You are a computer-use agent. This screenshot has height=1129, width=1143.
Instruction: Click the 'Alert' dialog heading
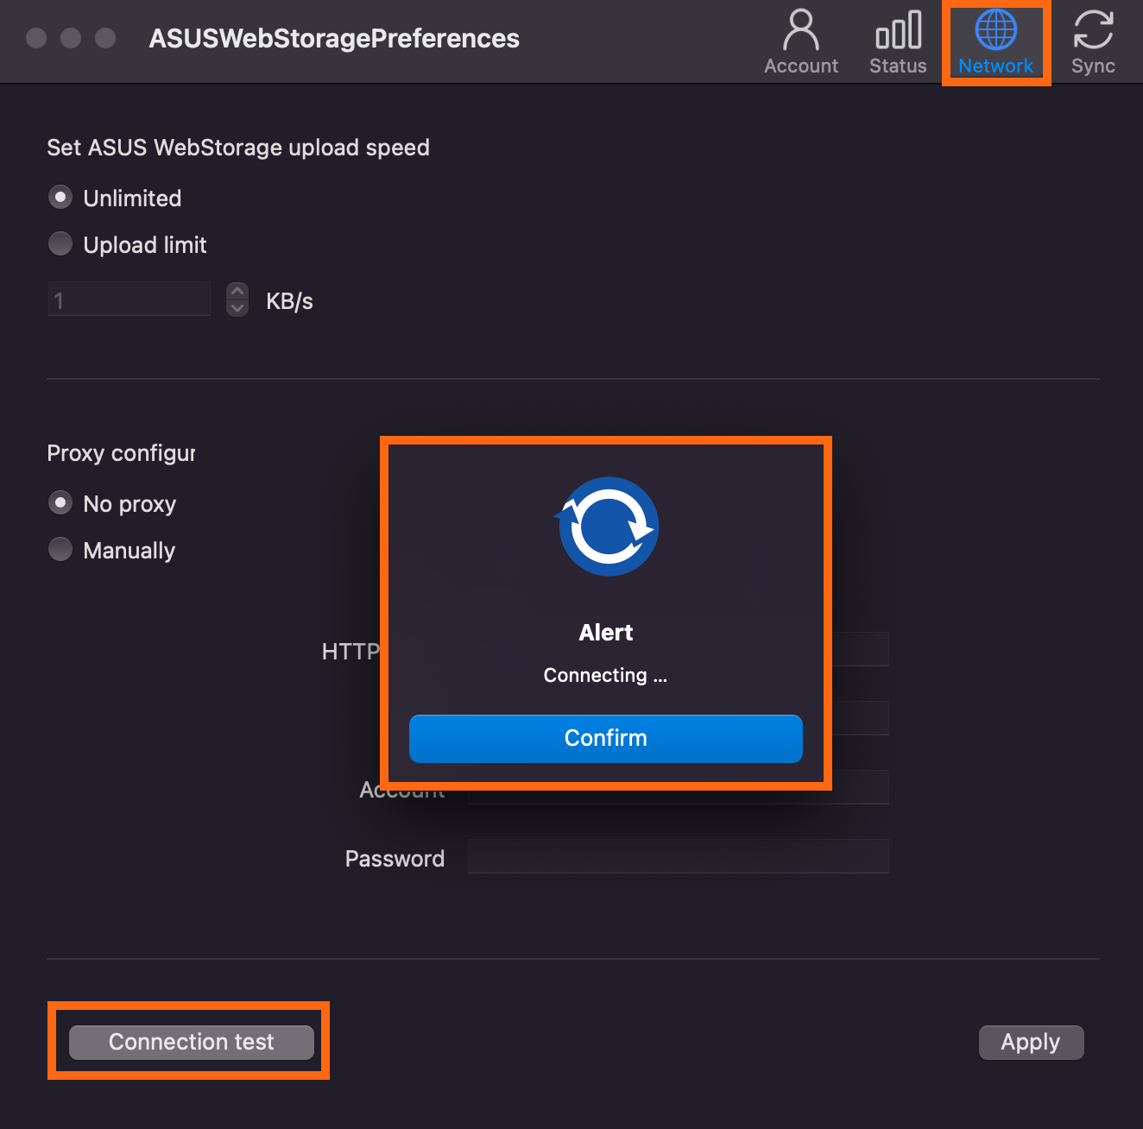(x=606, y=633)
